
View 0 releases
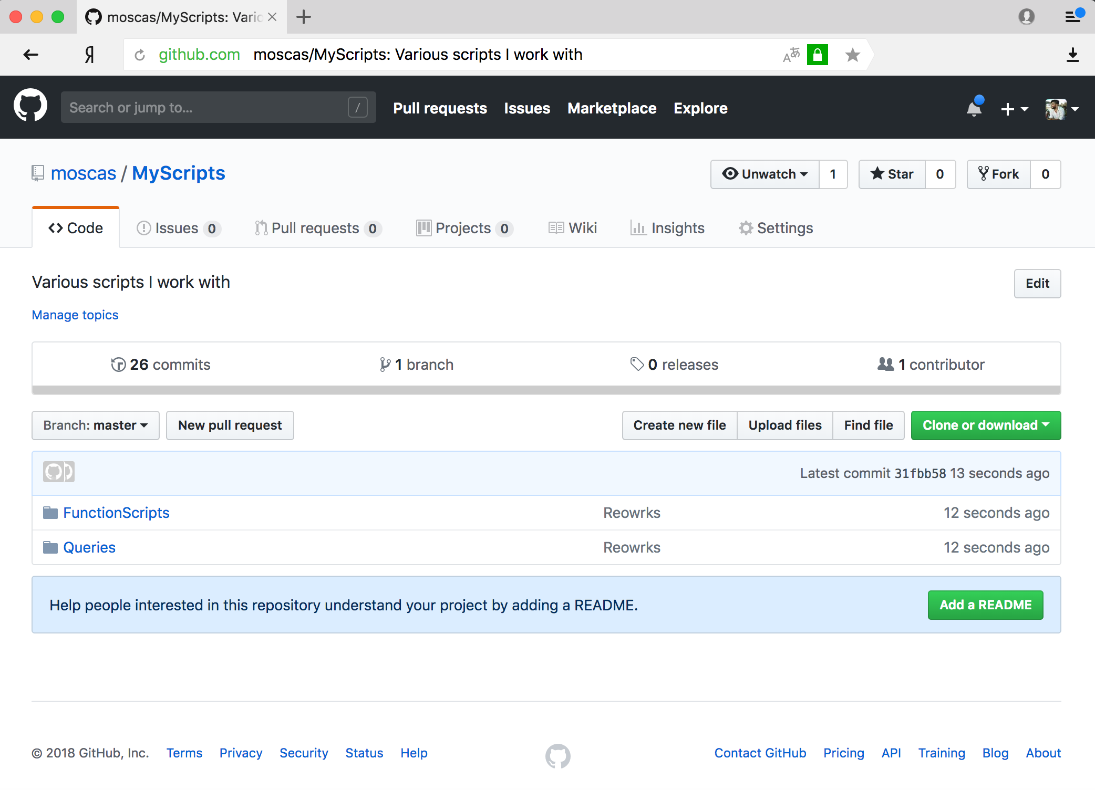(674, 365)
